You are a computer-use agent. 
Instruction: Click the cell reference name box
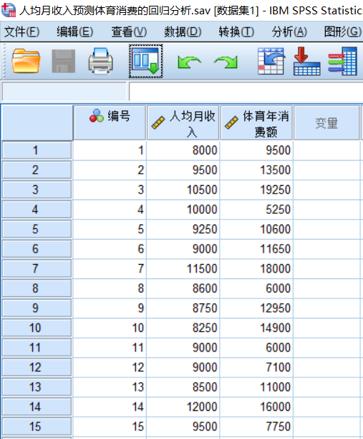(64, 91)
